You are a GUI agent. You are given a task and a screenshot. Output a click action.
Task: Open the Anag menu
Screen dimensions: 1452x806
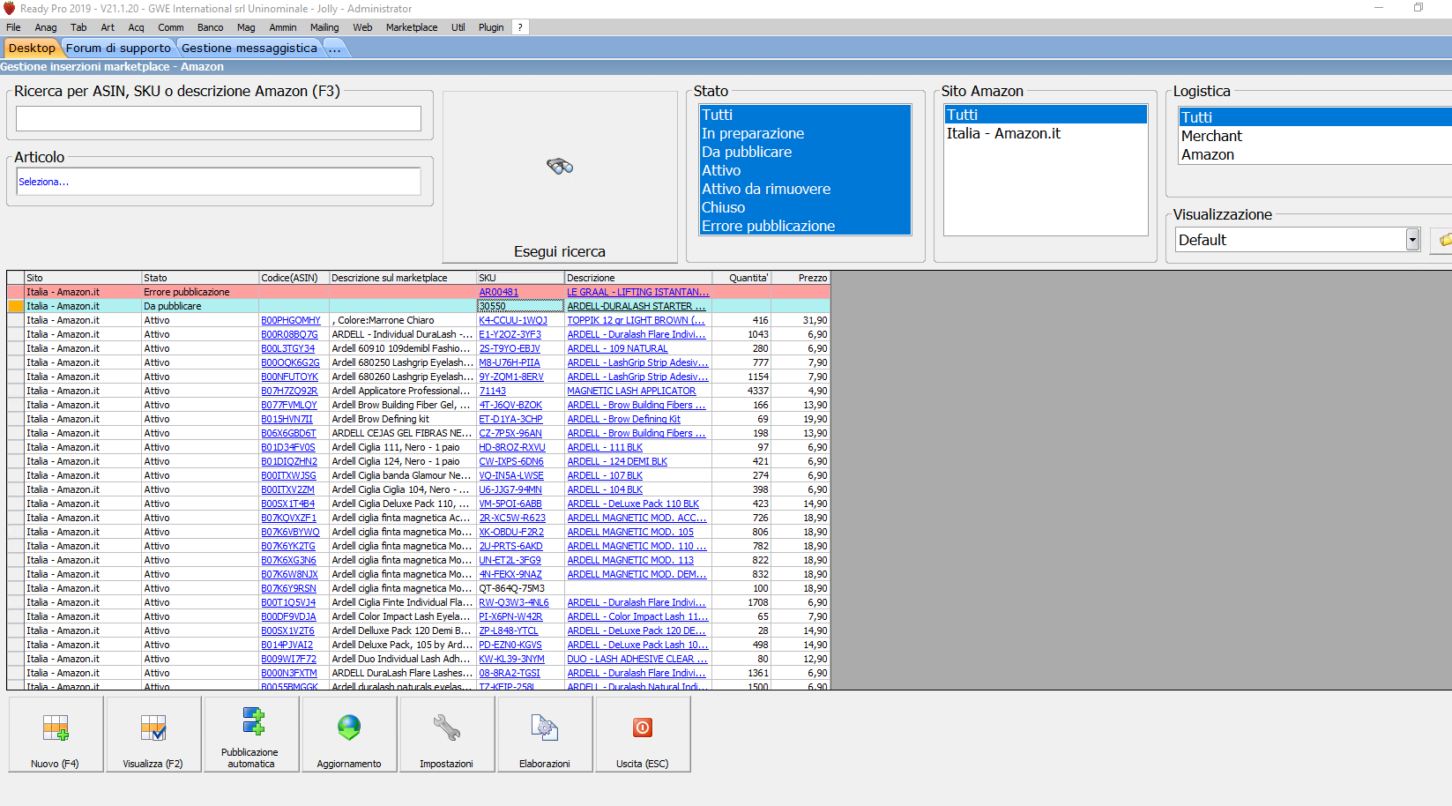point(46,27)
